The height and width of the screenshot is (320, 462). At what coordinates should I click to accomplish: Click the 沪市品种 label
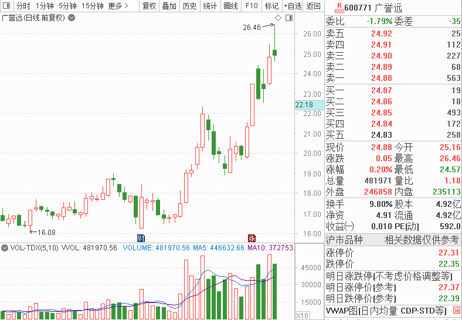click(344, 240)
